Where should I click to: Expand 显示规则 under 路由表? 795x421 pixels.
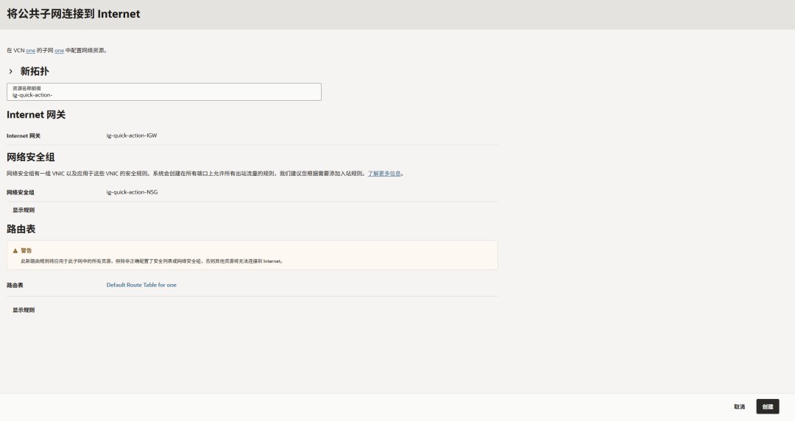[24, 310]
